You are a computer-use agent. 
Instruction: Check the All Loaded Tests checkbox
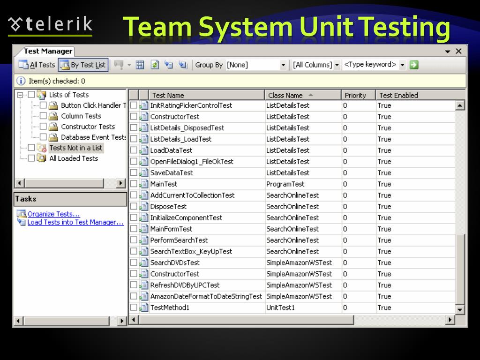point(31,158)
